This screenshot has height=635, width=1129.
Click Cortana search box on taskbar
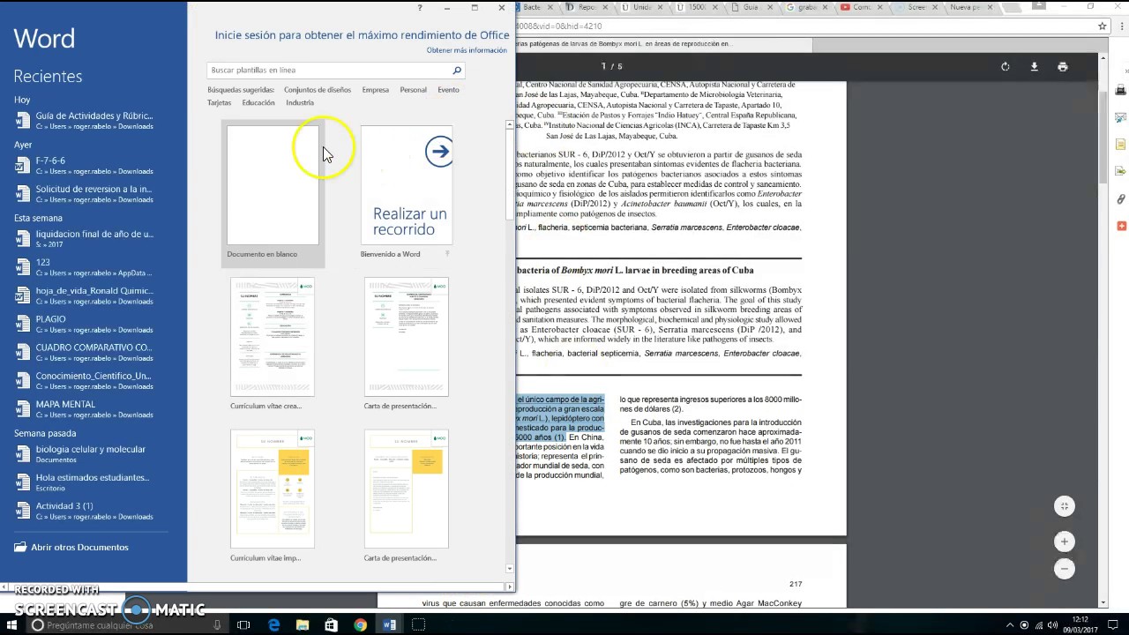tap(125, 624)
